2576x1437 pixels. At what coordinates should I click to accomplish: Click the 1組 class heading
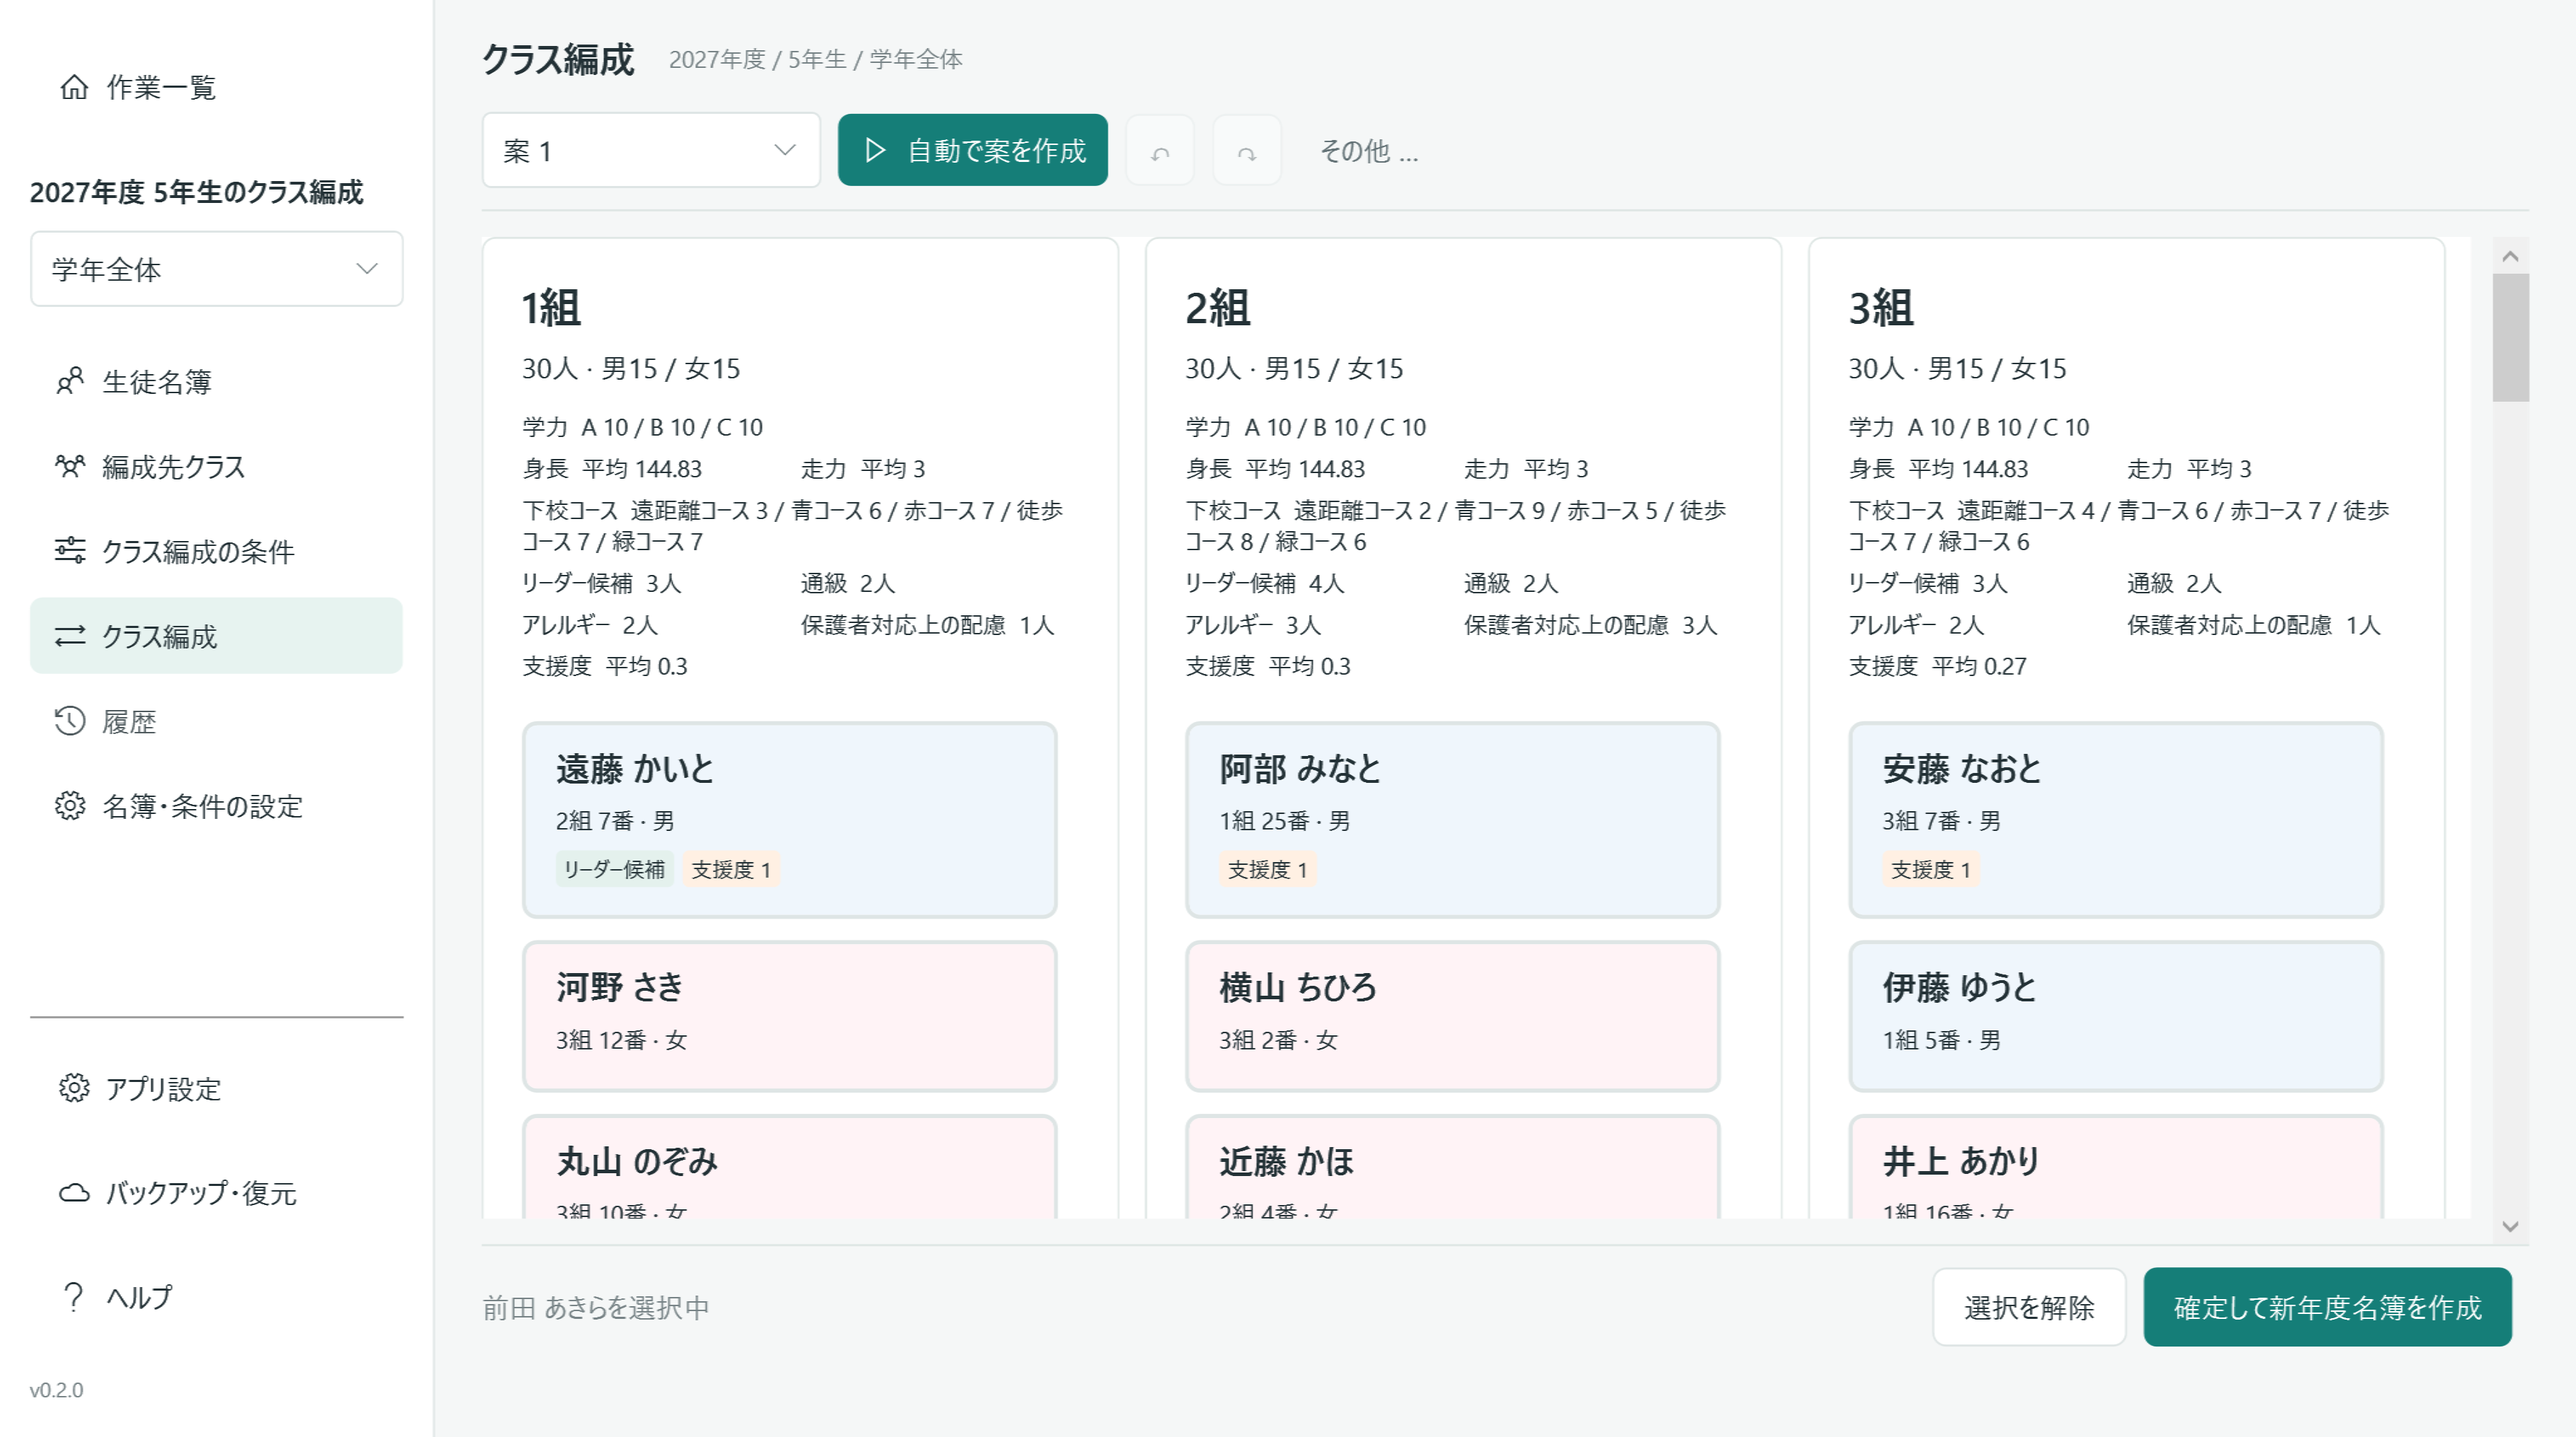pyautogui.click(x=551, y=307)
